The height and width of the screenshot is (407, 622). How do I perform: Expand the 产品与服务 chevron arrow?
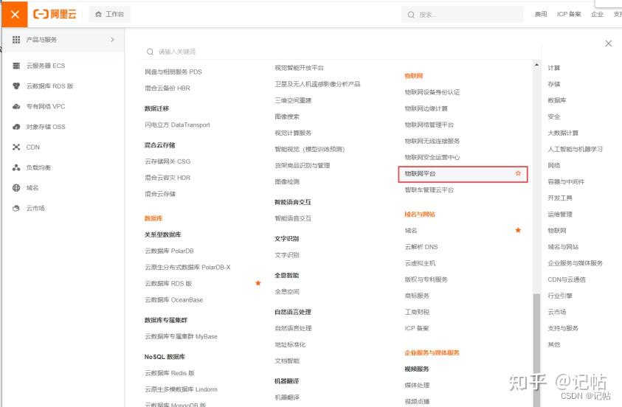[112, 40]
